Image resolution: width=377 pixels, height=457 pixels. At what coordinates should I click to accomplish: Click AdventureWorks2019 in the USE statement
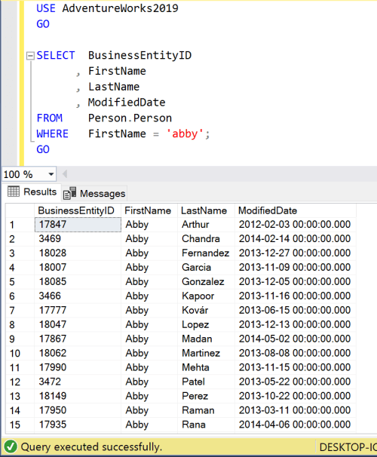(120, 8)
